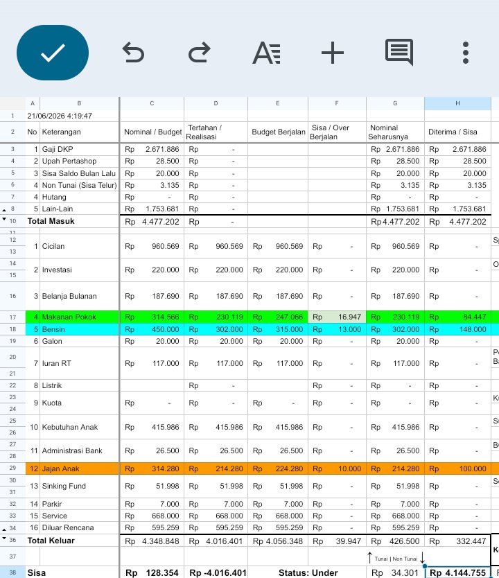Click the 'Diterima / Sisa' header cell

click(457, 132)
